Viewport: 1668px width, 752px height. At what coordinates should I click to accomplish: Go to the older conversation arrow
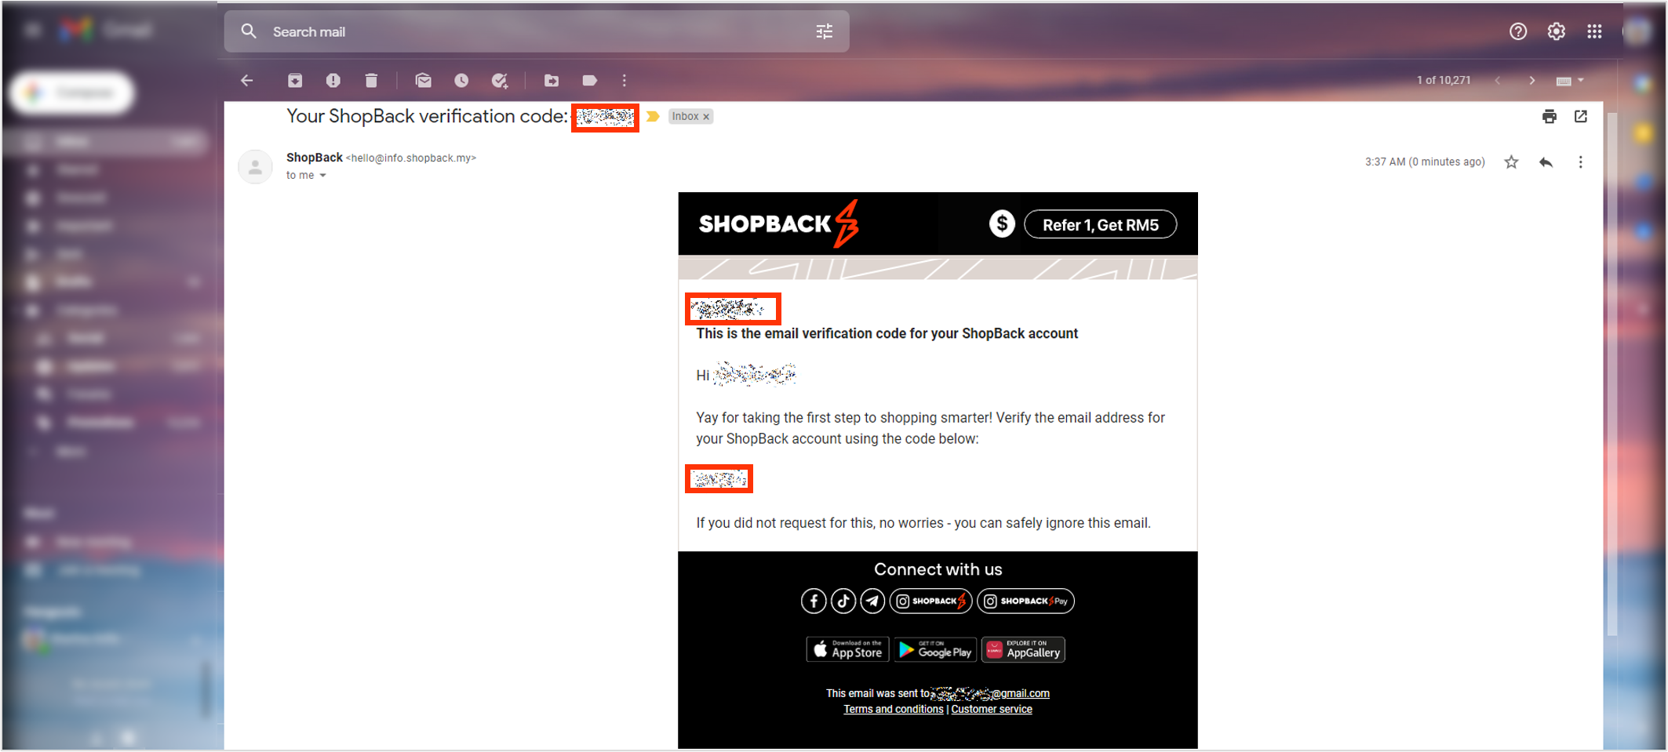click(1531, 80)
